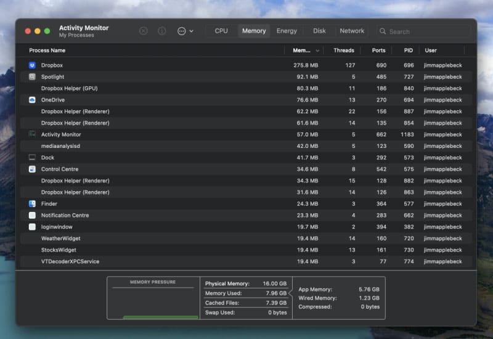Sort by PID column header
This screenshot has height=339, width=493.
pyautogui.click(x=408, y=51)
